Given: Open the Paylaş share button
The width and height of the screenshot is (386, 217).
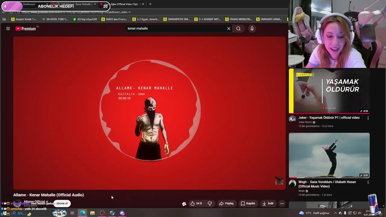Looking at the screenshot, I should coord(226,203).
